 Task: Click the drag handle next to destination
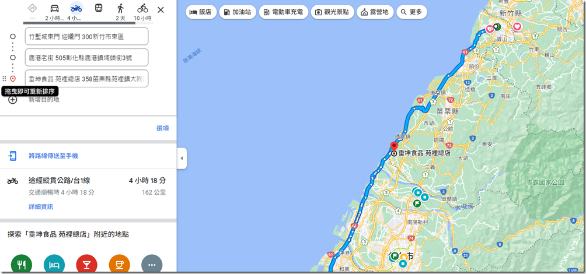click(4, 79)
